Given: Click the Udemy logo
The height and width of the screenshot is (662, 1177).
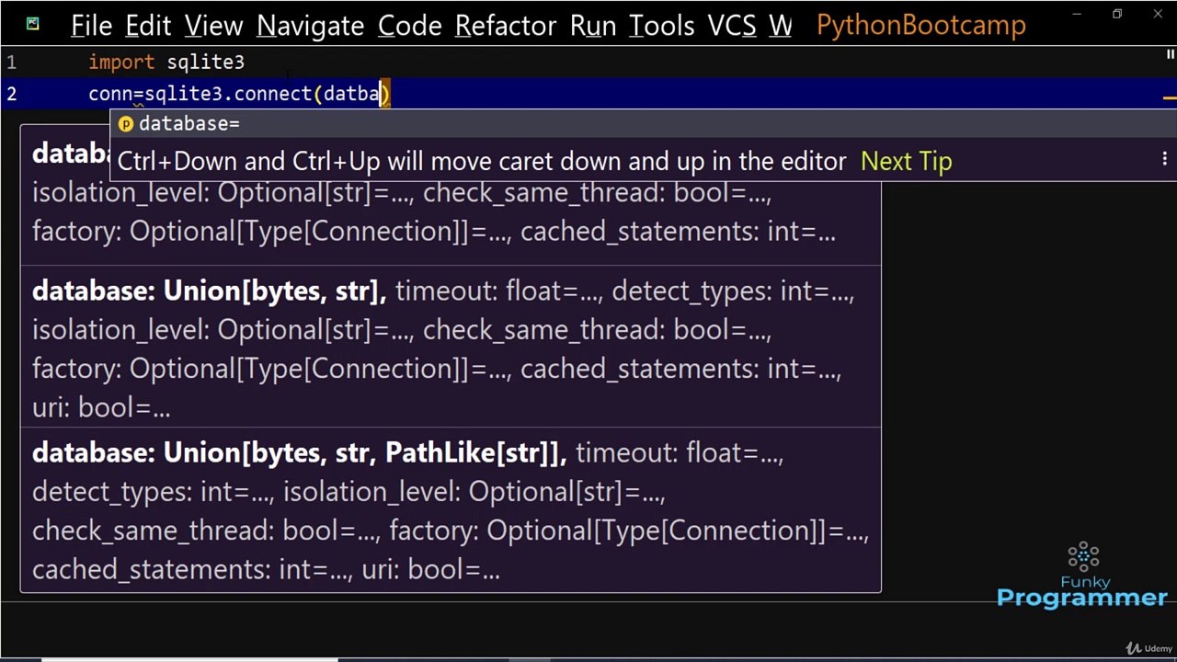Looking at the screenshot, I should [1150, 648].
